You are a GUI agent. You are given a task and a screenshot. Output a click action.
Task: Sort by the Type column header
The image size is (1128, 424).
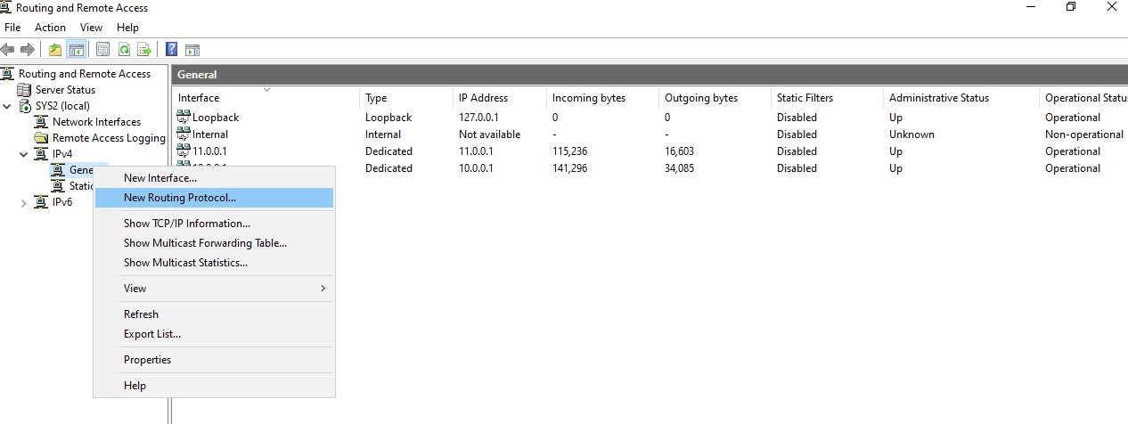[x=406, y=98]
